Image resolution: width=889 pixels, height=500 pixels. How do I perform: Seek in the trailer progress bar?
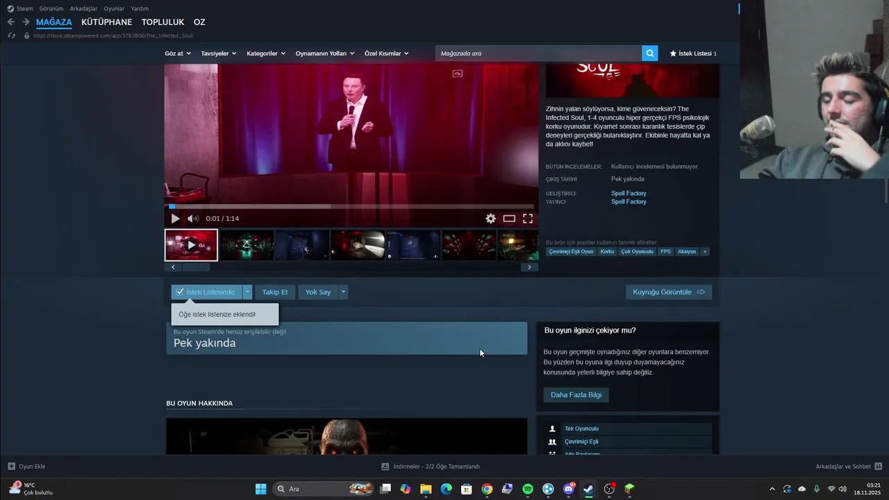(x=351, y=206)
